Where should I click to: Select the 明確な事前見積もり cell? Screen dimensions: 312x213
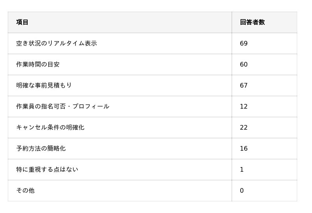pos(44,85)
